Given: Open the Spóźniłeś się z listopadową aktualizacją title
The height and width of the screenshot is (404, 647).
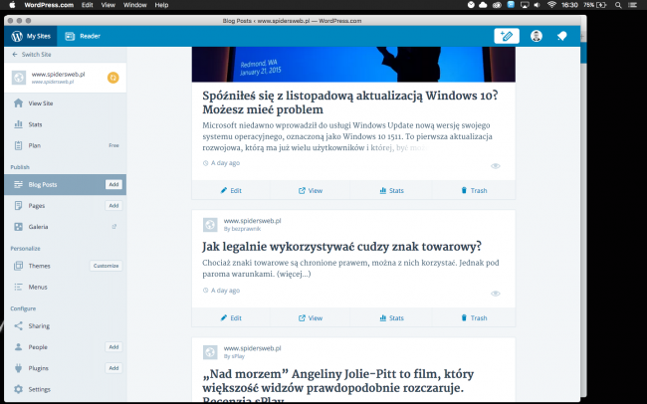Looking at the screenshot, I should 350,102.
